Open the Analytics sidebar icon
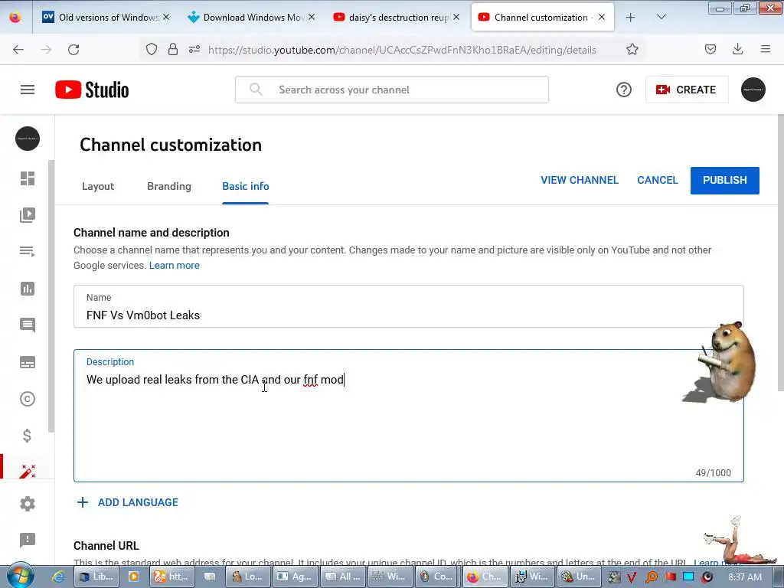This screenshot has height=588, width=784. pyautogui.click(x=28, y=289)
